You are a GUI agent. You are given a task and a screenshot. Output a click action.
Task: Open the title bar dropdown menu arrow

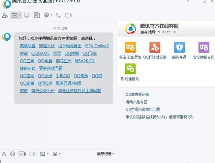point(188,1)
